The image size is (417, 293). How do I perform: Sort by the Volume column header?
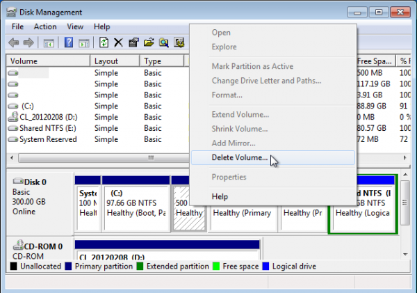tap(48, 61)
